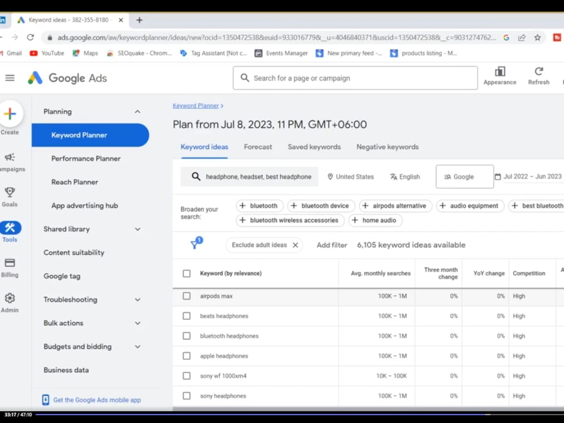The image size is (564, 423).
Task: Remove the Exclude adult ideas filter
Action: (296, 245)
